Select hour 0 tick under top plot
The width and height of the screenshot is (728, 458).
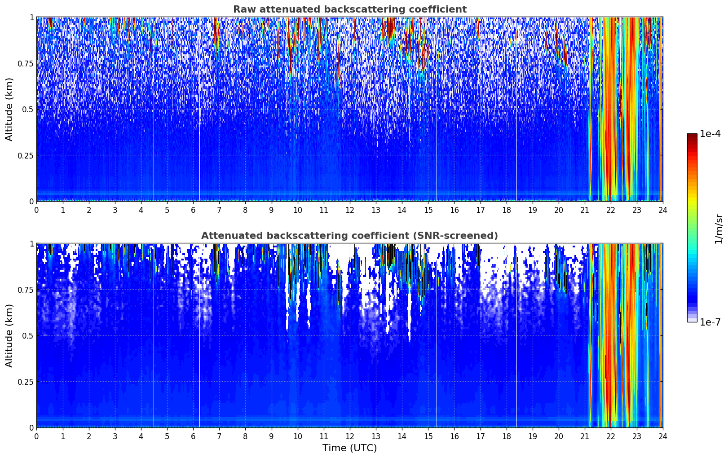(37, 210)
